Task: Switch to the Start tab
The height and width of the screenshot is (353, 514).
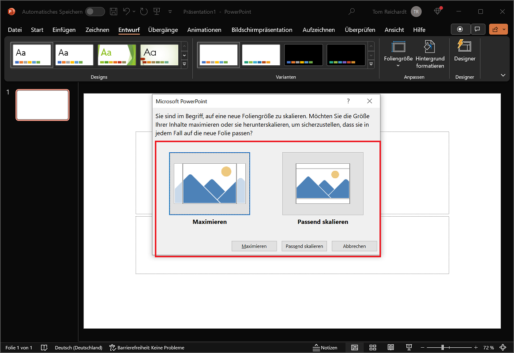Action: pyautogui.click(x=37, y=30)
